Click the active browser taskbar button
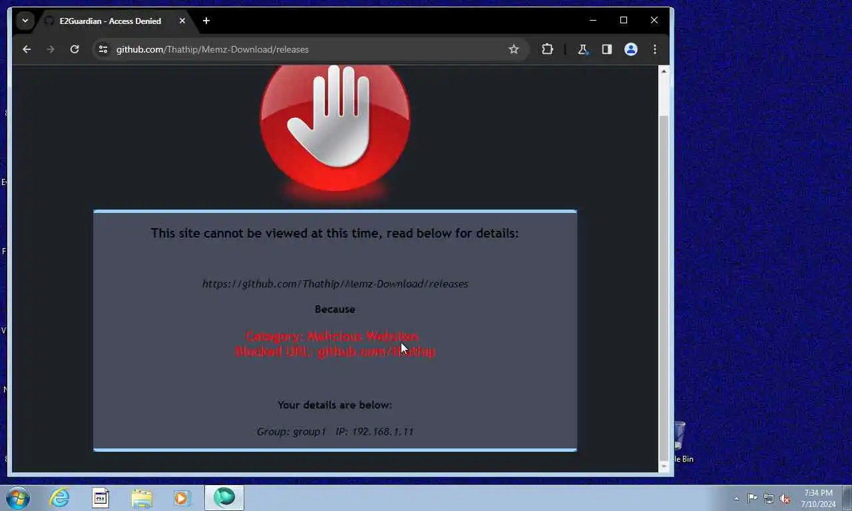 coord(224,498)
